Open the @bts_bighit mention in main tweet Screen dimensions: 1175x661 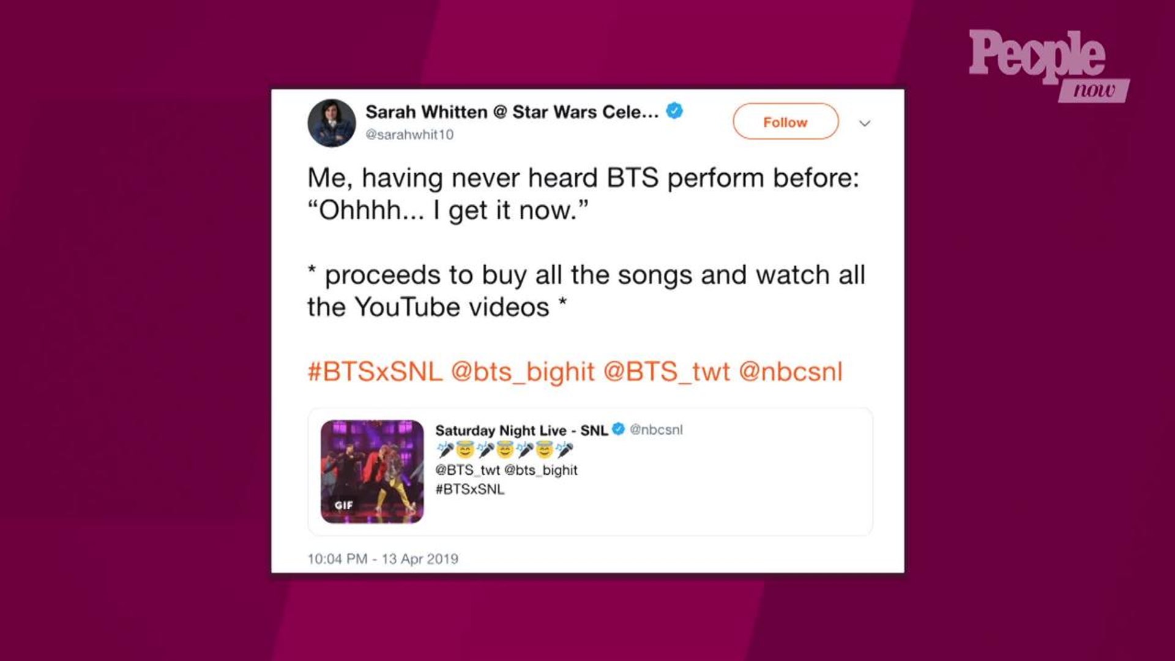pyautogui.click(x=523, y=372)
